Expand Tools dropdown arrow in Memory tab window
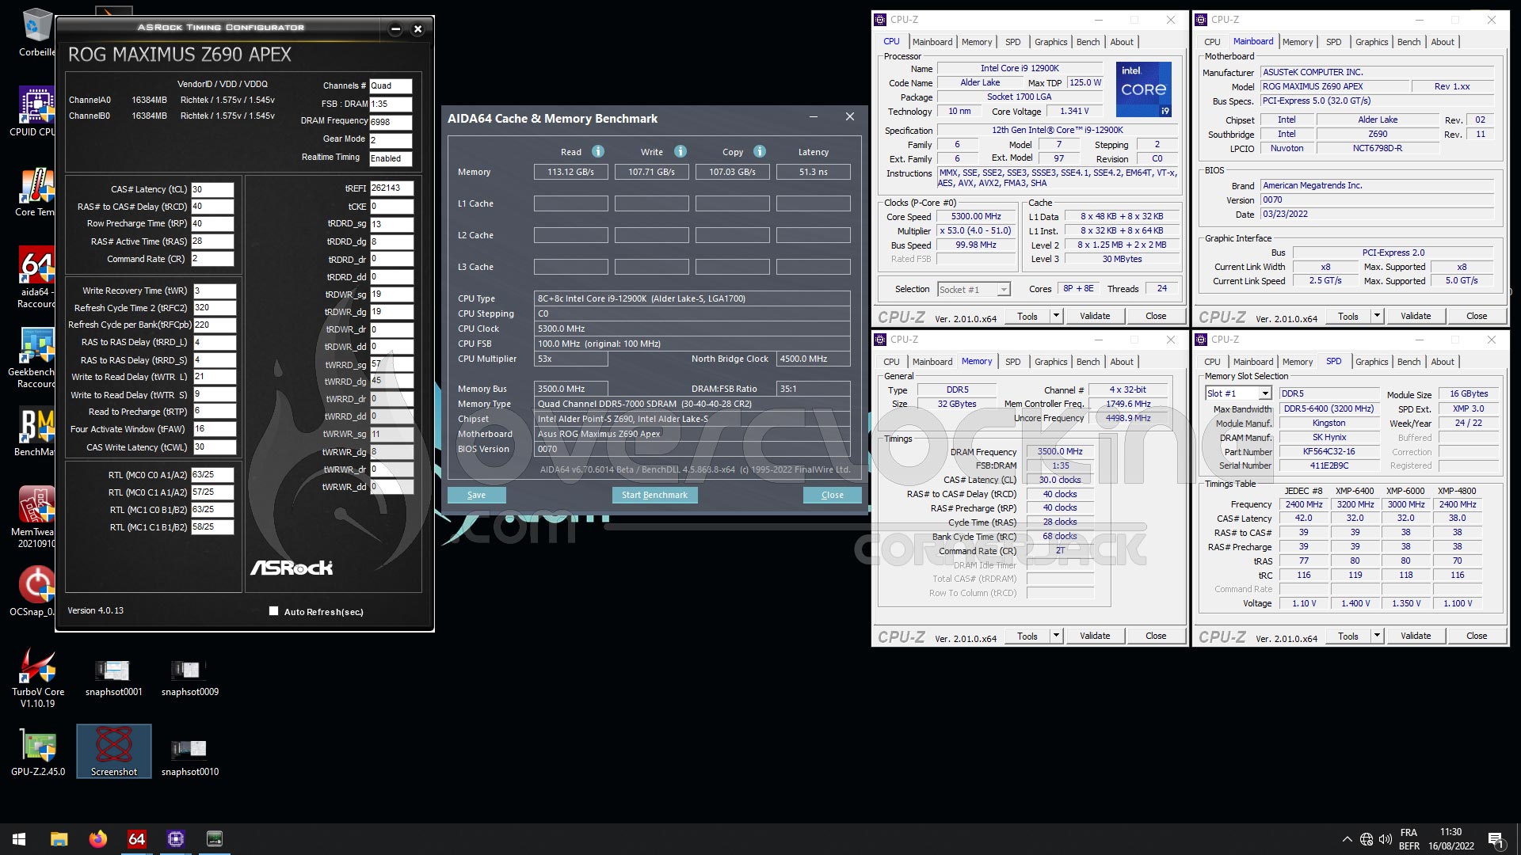 click(1056, 636)
